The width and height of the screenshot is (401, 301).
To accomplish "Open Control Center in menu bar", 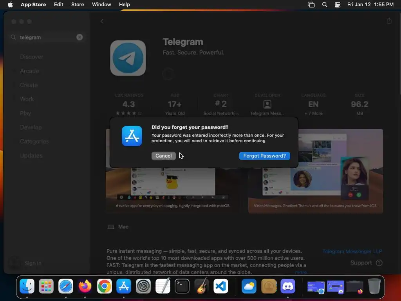I will click(x=338, y=5).
